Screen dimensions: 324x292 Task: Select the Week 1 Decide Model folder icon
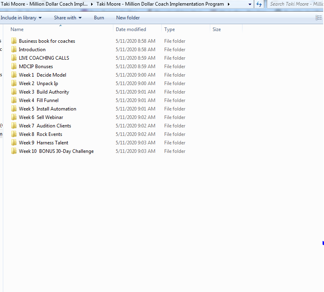pos(14,75)
